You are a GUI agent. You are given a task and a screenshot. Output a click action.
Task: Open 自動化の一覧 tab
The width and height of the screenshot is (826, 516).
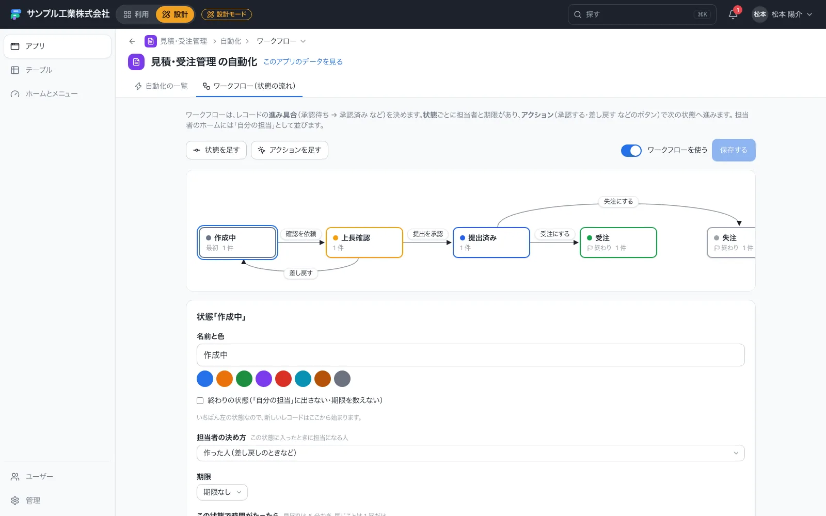tap(161, 86)
